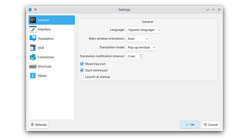
Task: Switch to the Interface settings page
Action: [x=44, y=29]
